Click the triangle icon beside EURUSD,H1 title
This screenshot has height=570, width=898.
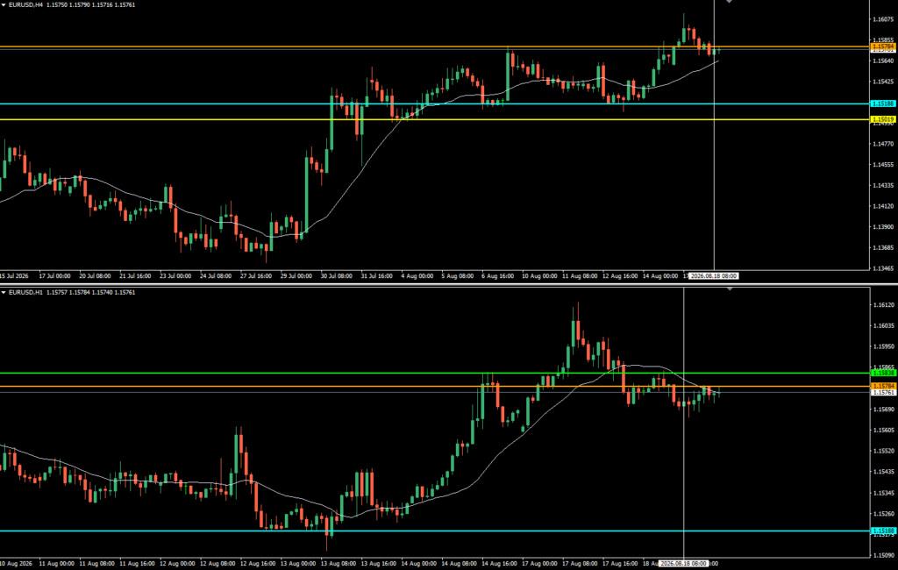click(x=4, y=292)
